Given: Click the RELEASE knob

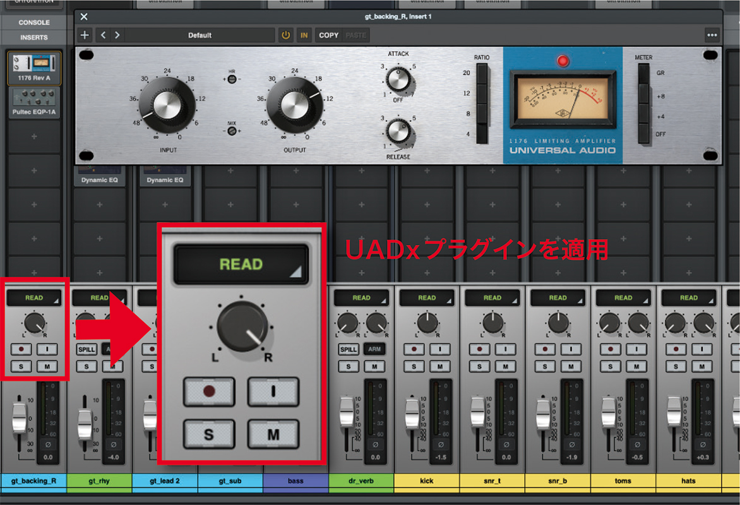Looking at the screenshot, I should pyautogui.click(x=398, y=131).
